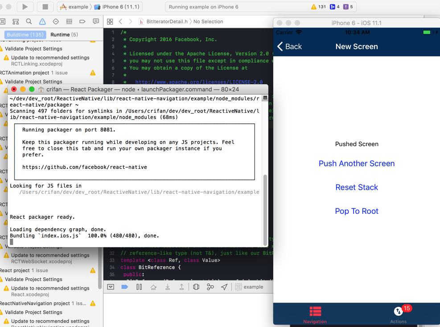Open the debug navigator icon
Image resolution: width=440 pixels, height=327 pixels.
click(x=69, y=21)
